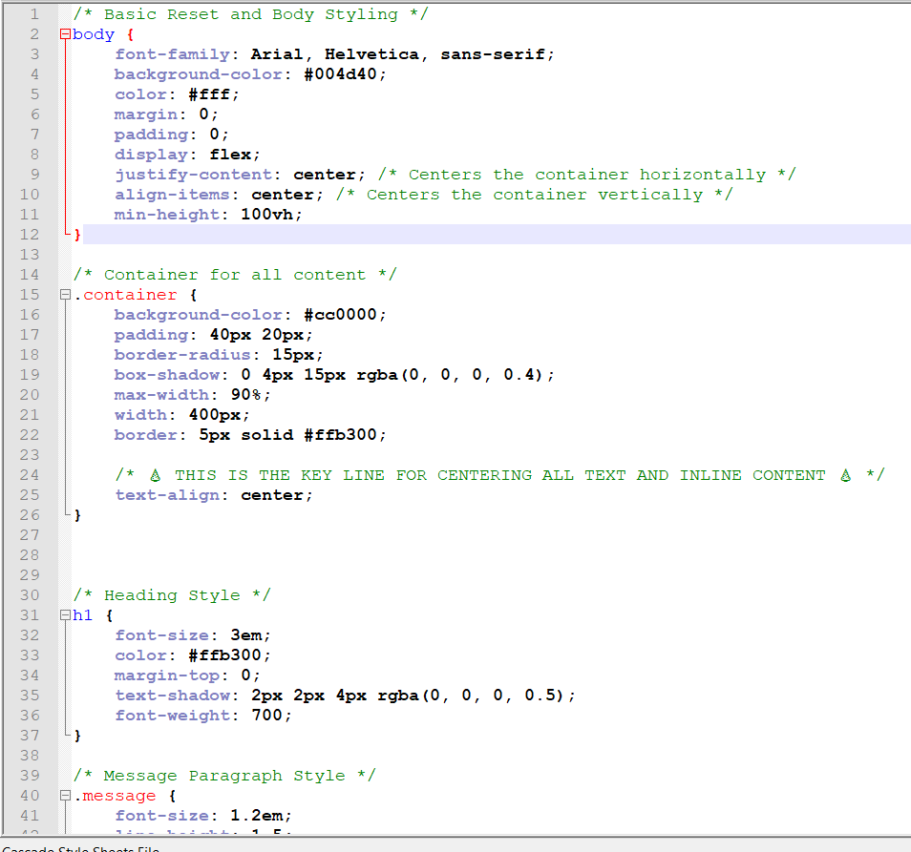911x852 pixels.
Task: Collapse the .container rule fold marker
Action: coord(65,295)
